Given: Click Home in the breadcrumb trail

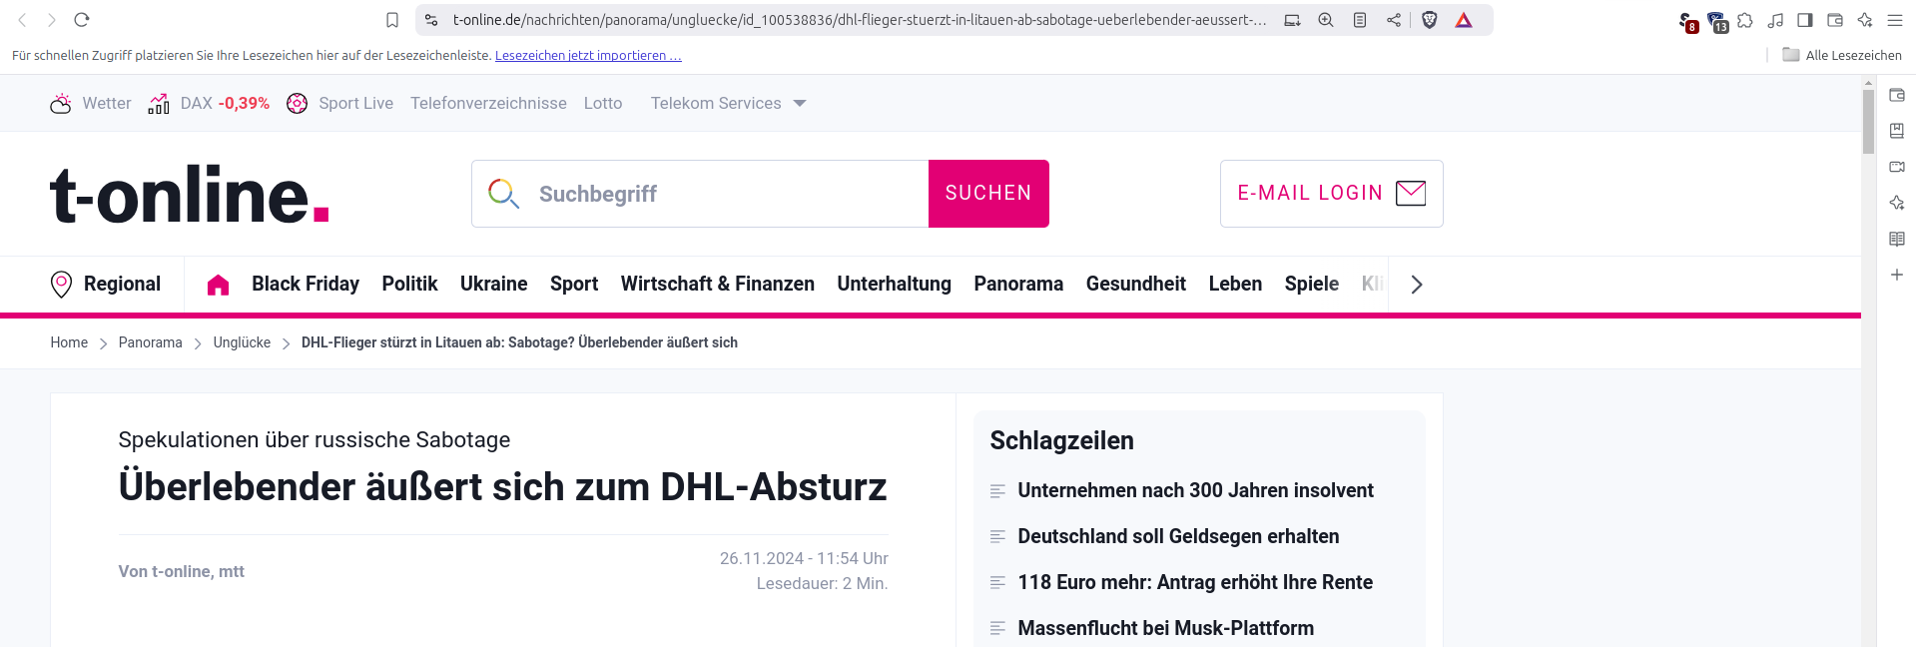Looking at the screenshot, I should (69, 342).
